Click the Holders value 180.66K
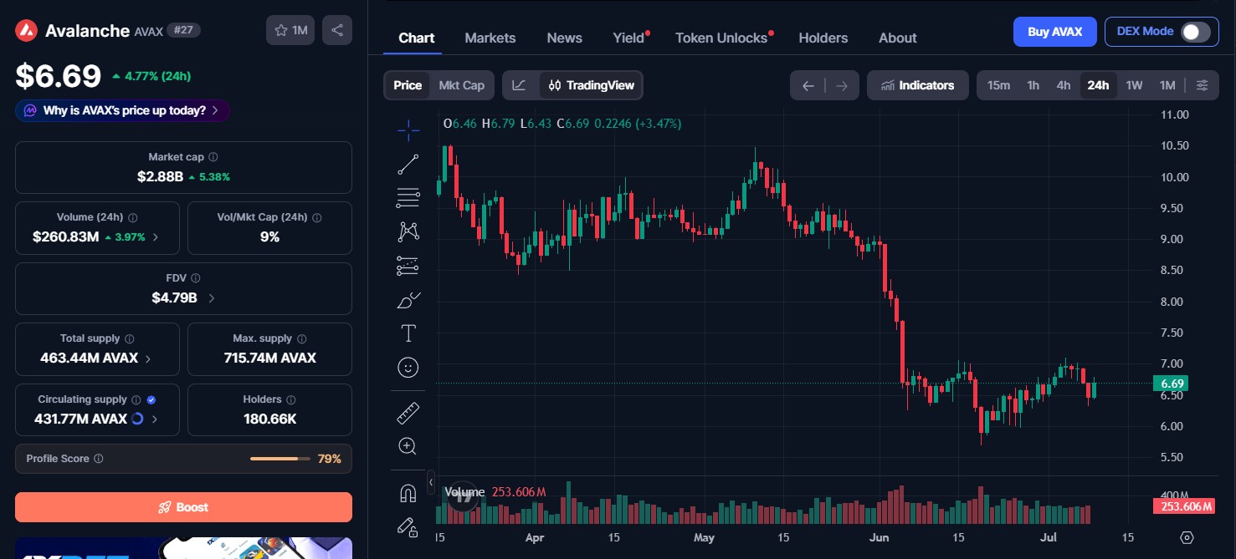This screenshot has height=559, width=1236. (269, 419)
